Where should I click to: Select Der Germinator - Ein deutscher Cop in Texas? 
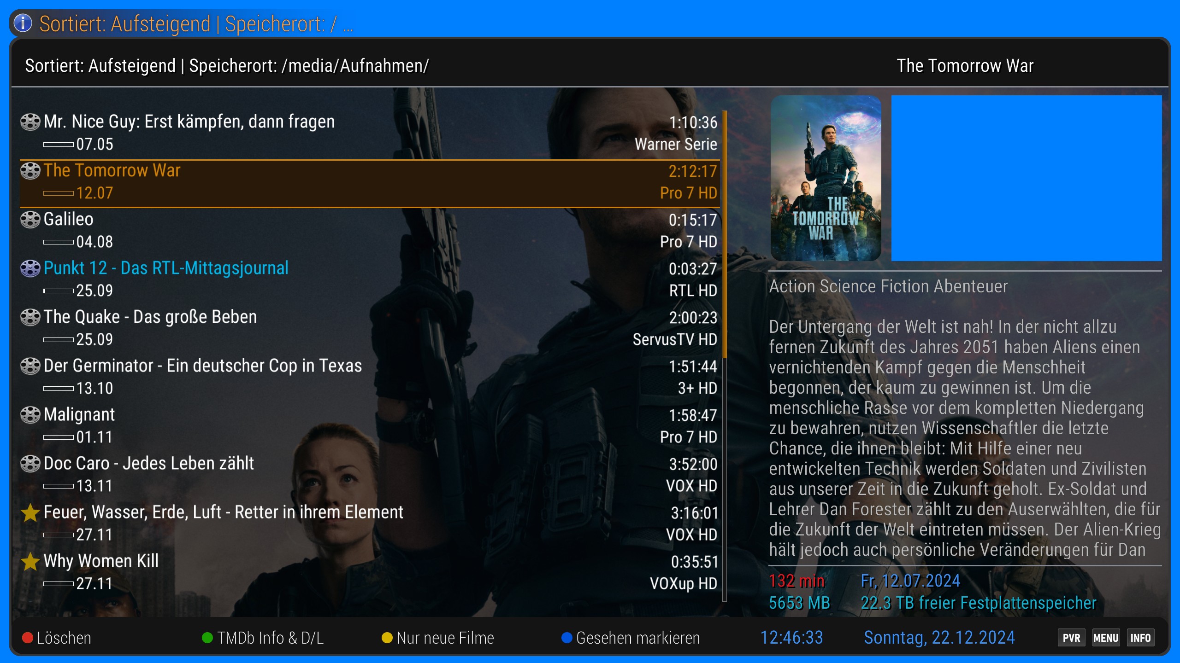[x=203, y=366]
